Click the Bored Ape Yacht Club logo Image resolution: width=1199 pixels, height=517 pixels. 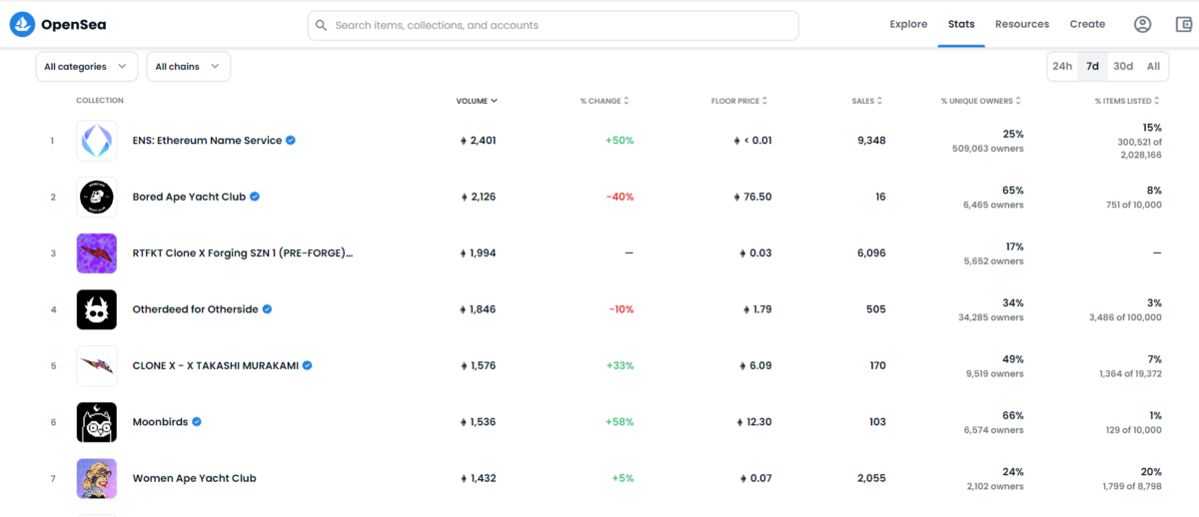click(x=97, y=197)
